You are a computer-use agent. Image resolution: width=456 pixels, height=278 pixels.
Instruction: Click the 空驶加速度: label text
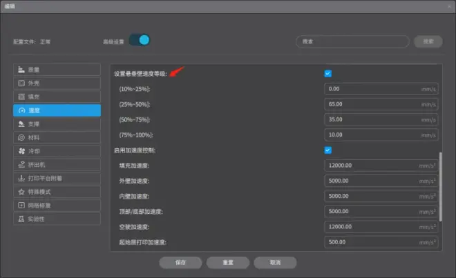[x=134, y=227]
